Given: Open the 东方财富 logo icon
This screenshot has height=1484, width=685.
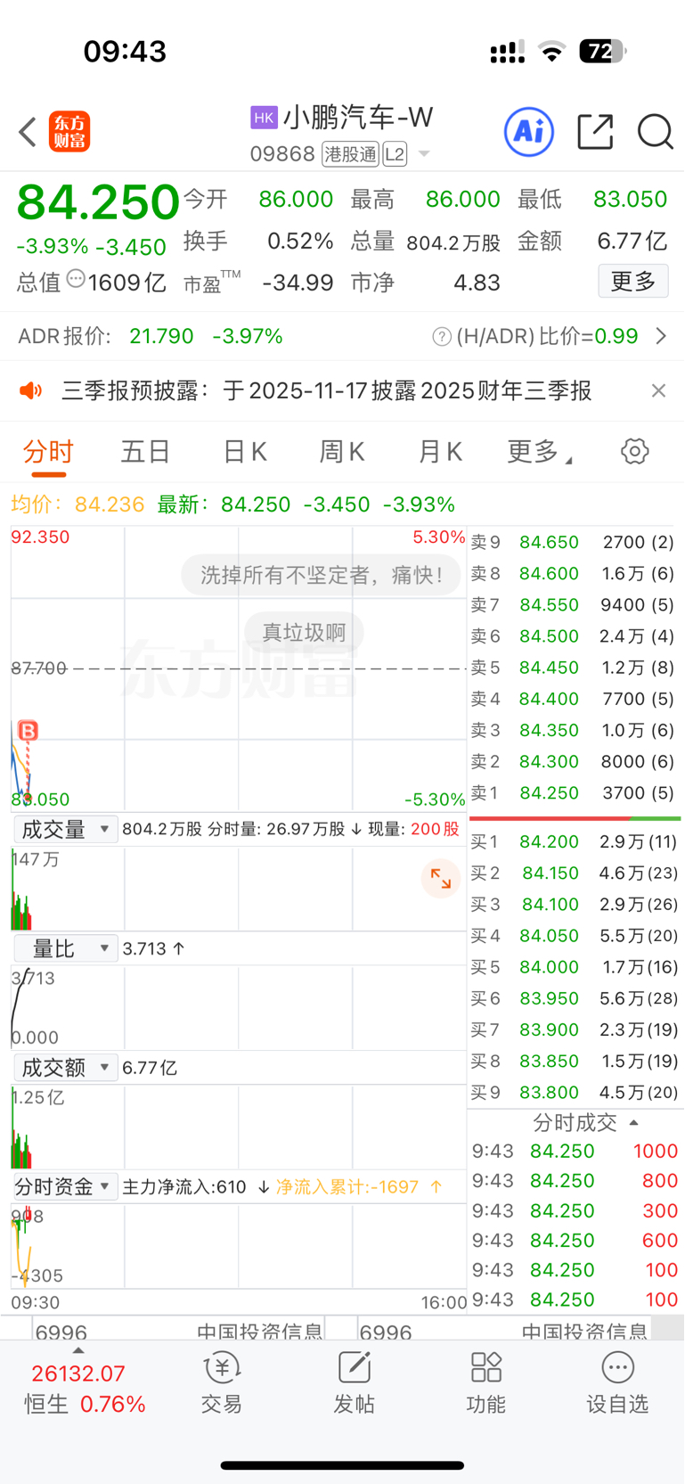Looking at the screenshot, I should [x=69, y=132].
